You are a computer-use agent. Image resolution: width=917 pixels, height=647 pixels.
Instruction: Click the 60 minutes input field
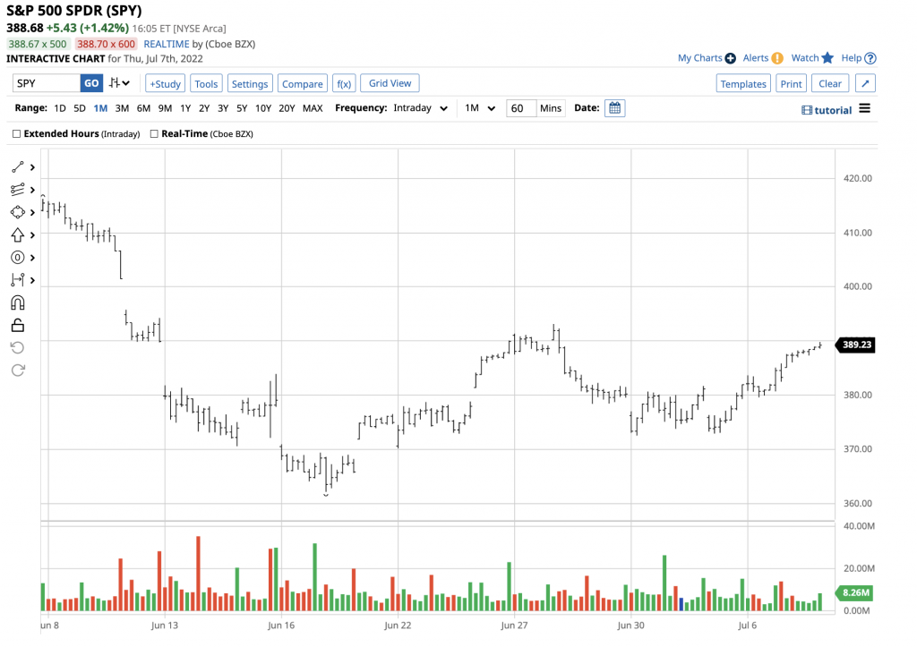point(520,108)
